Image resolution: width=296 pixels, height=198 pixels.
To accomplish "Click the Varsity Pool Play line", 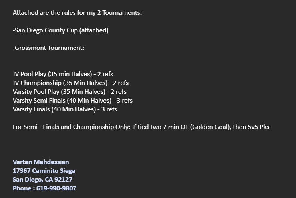I will (x=70, y=92).
